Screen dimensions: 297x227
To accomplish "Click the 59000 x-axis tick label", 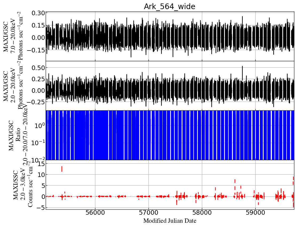I will (x=255, y=212).
